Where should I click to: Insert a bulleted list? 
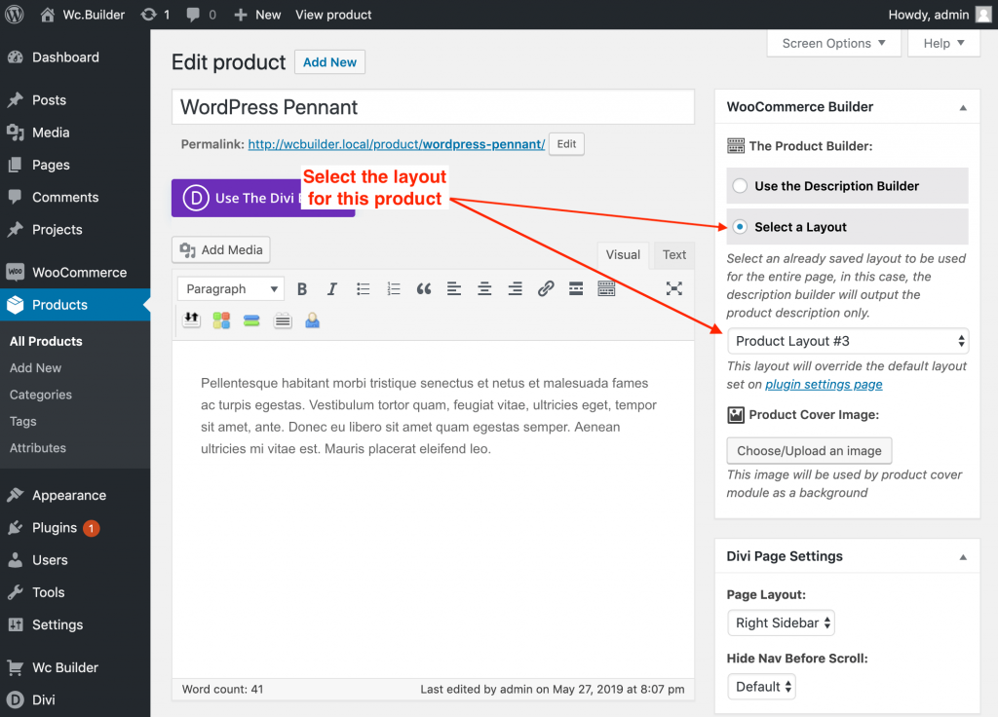(x=363, y=288)
